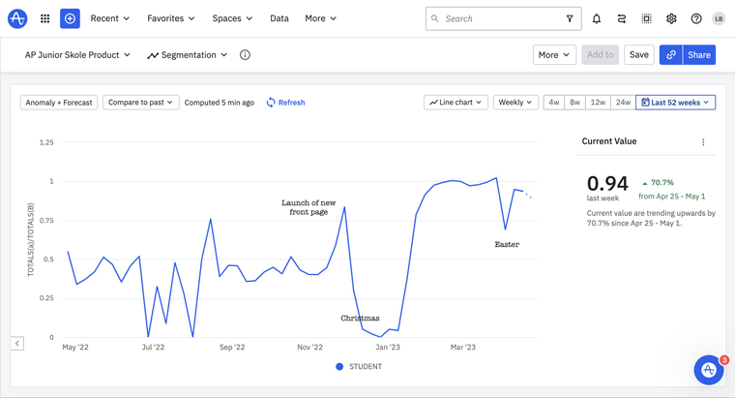This screenshot has width=735, height=398.
Task: Open Current Value three-dot options menu
Action: click(703, 142)
